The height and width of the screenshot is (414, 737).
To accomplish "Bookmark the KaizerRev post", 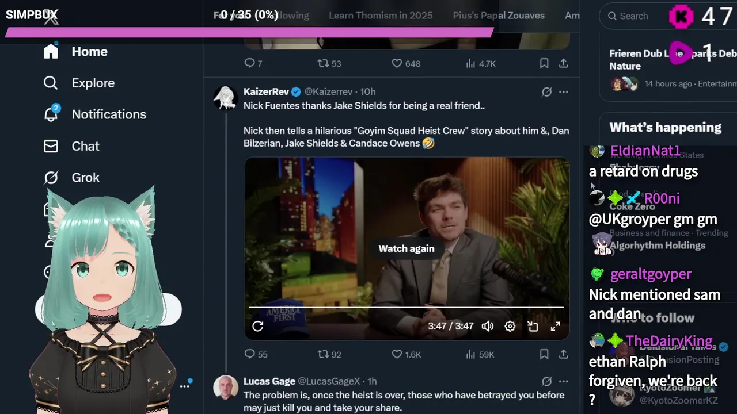I will pyautogui.click(x=544, y=354).
